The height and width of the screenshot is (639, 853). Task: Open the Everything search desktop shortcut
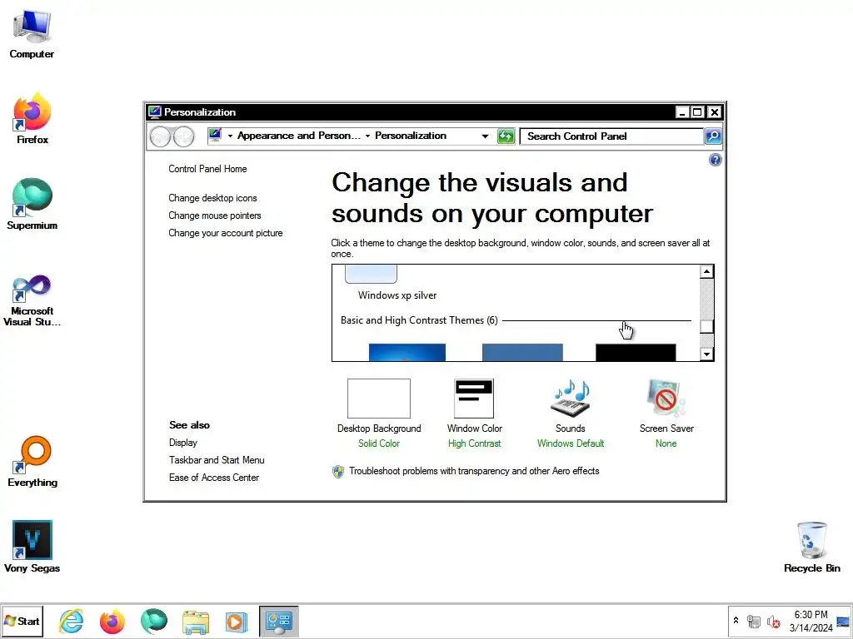(x=32, y=461)
